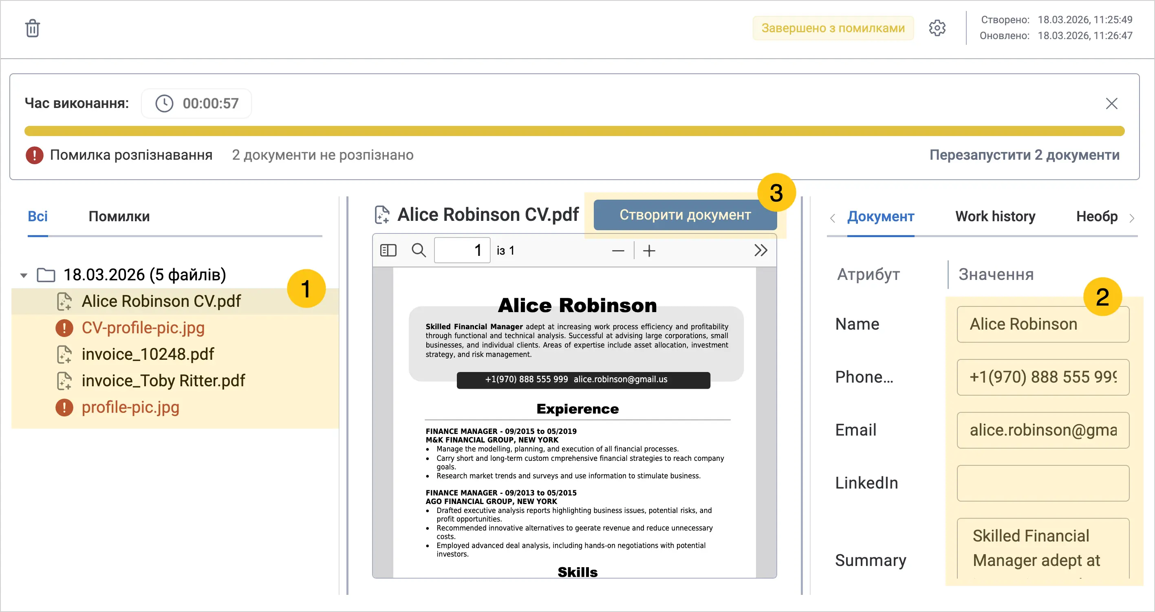
Task: Click error icon beside CV-profile-pic.jpg
Action: [x=64, y=328]
